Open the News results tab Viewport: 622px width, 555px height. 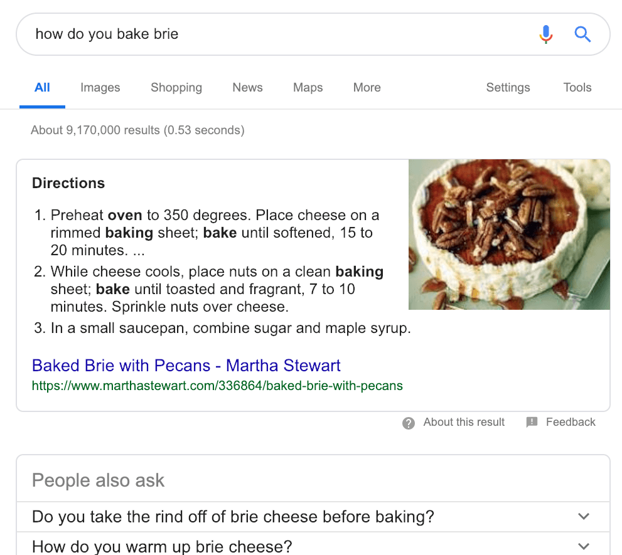point(247,88)
